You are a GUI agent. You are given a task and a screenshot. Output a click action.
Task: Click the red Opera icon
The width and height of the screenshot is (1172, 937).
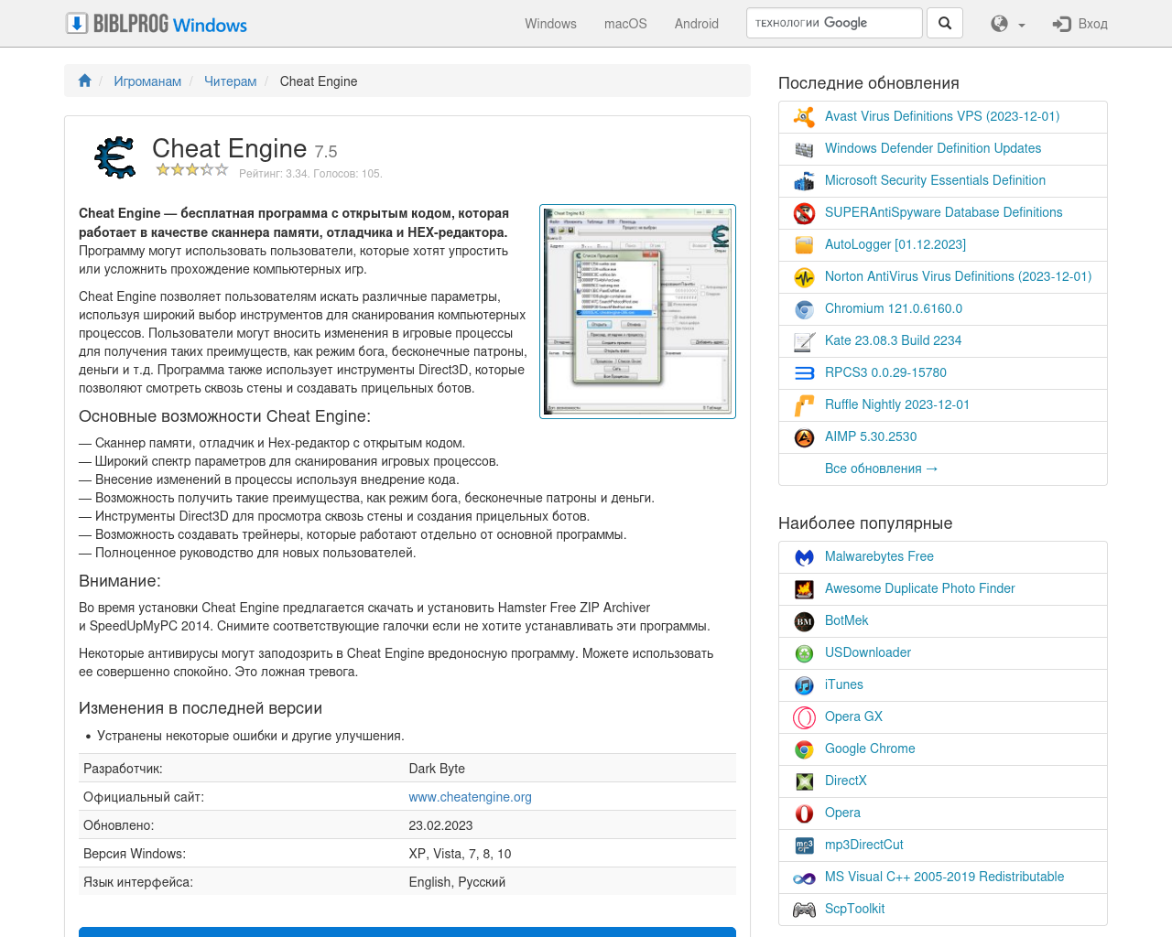pyautogui.click(x=804, y=813)
